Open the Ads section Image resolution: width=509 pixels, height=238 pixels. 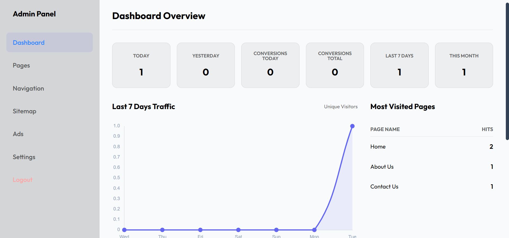[18, 134]
